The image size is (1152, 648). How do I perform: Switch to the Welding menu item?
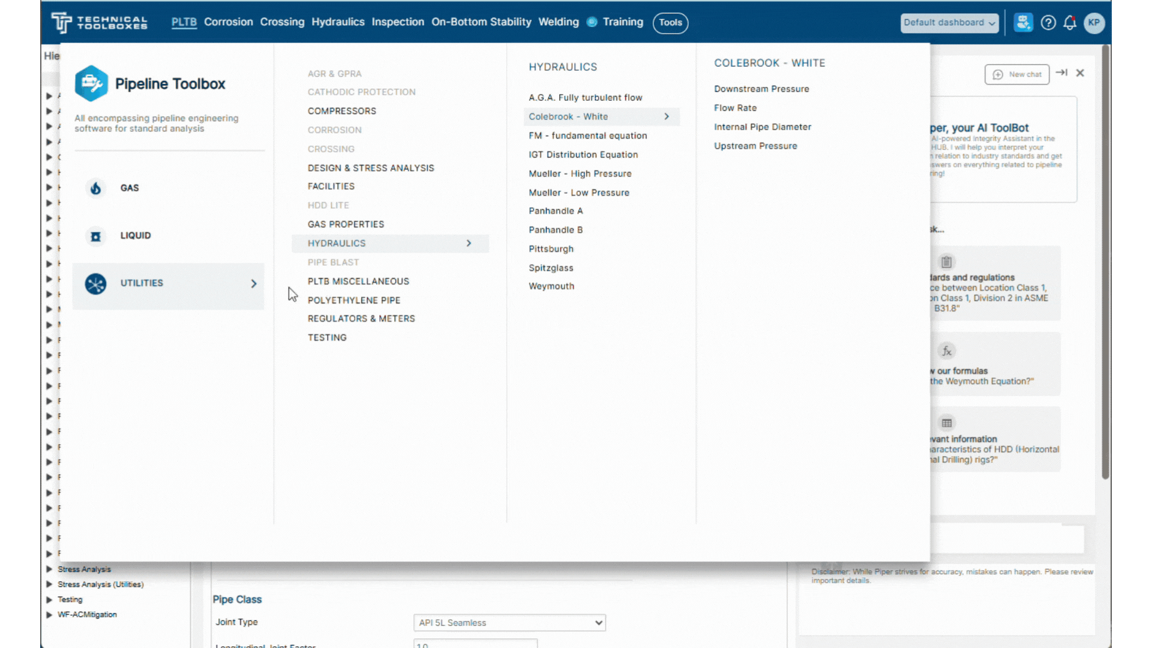pyautogui.click(x=559, y=22)
